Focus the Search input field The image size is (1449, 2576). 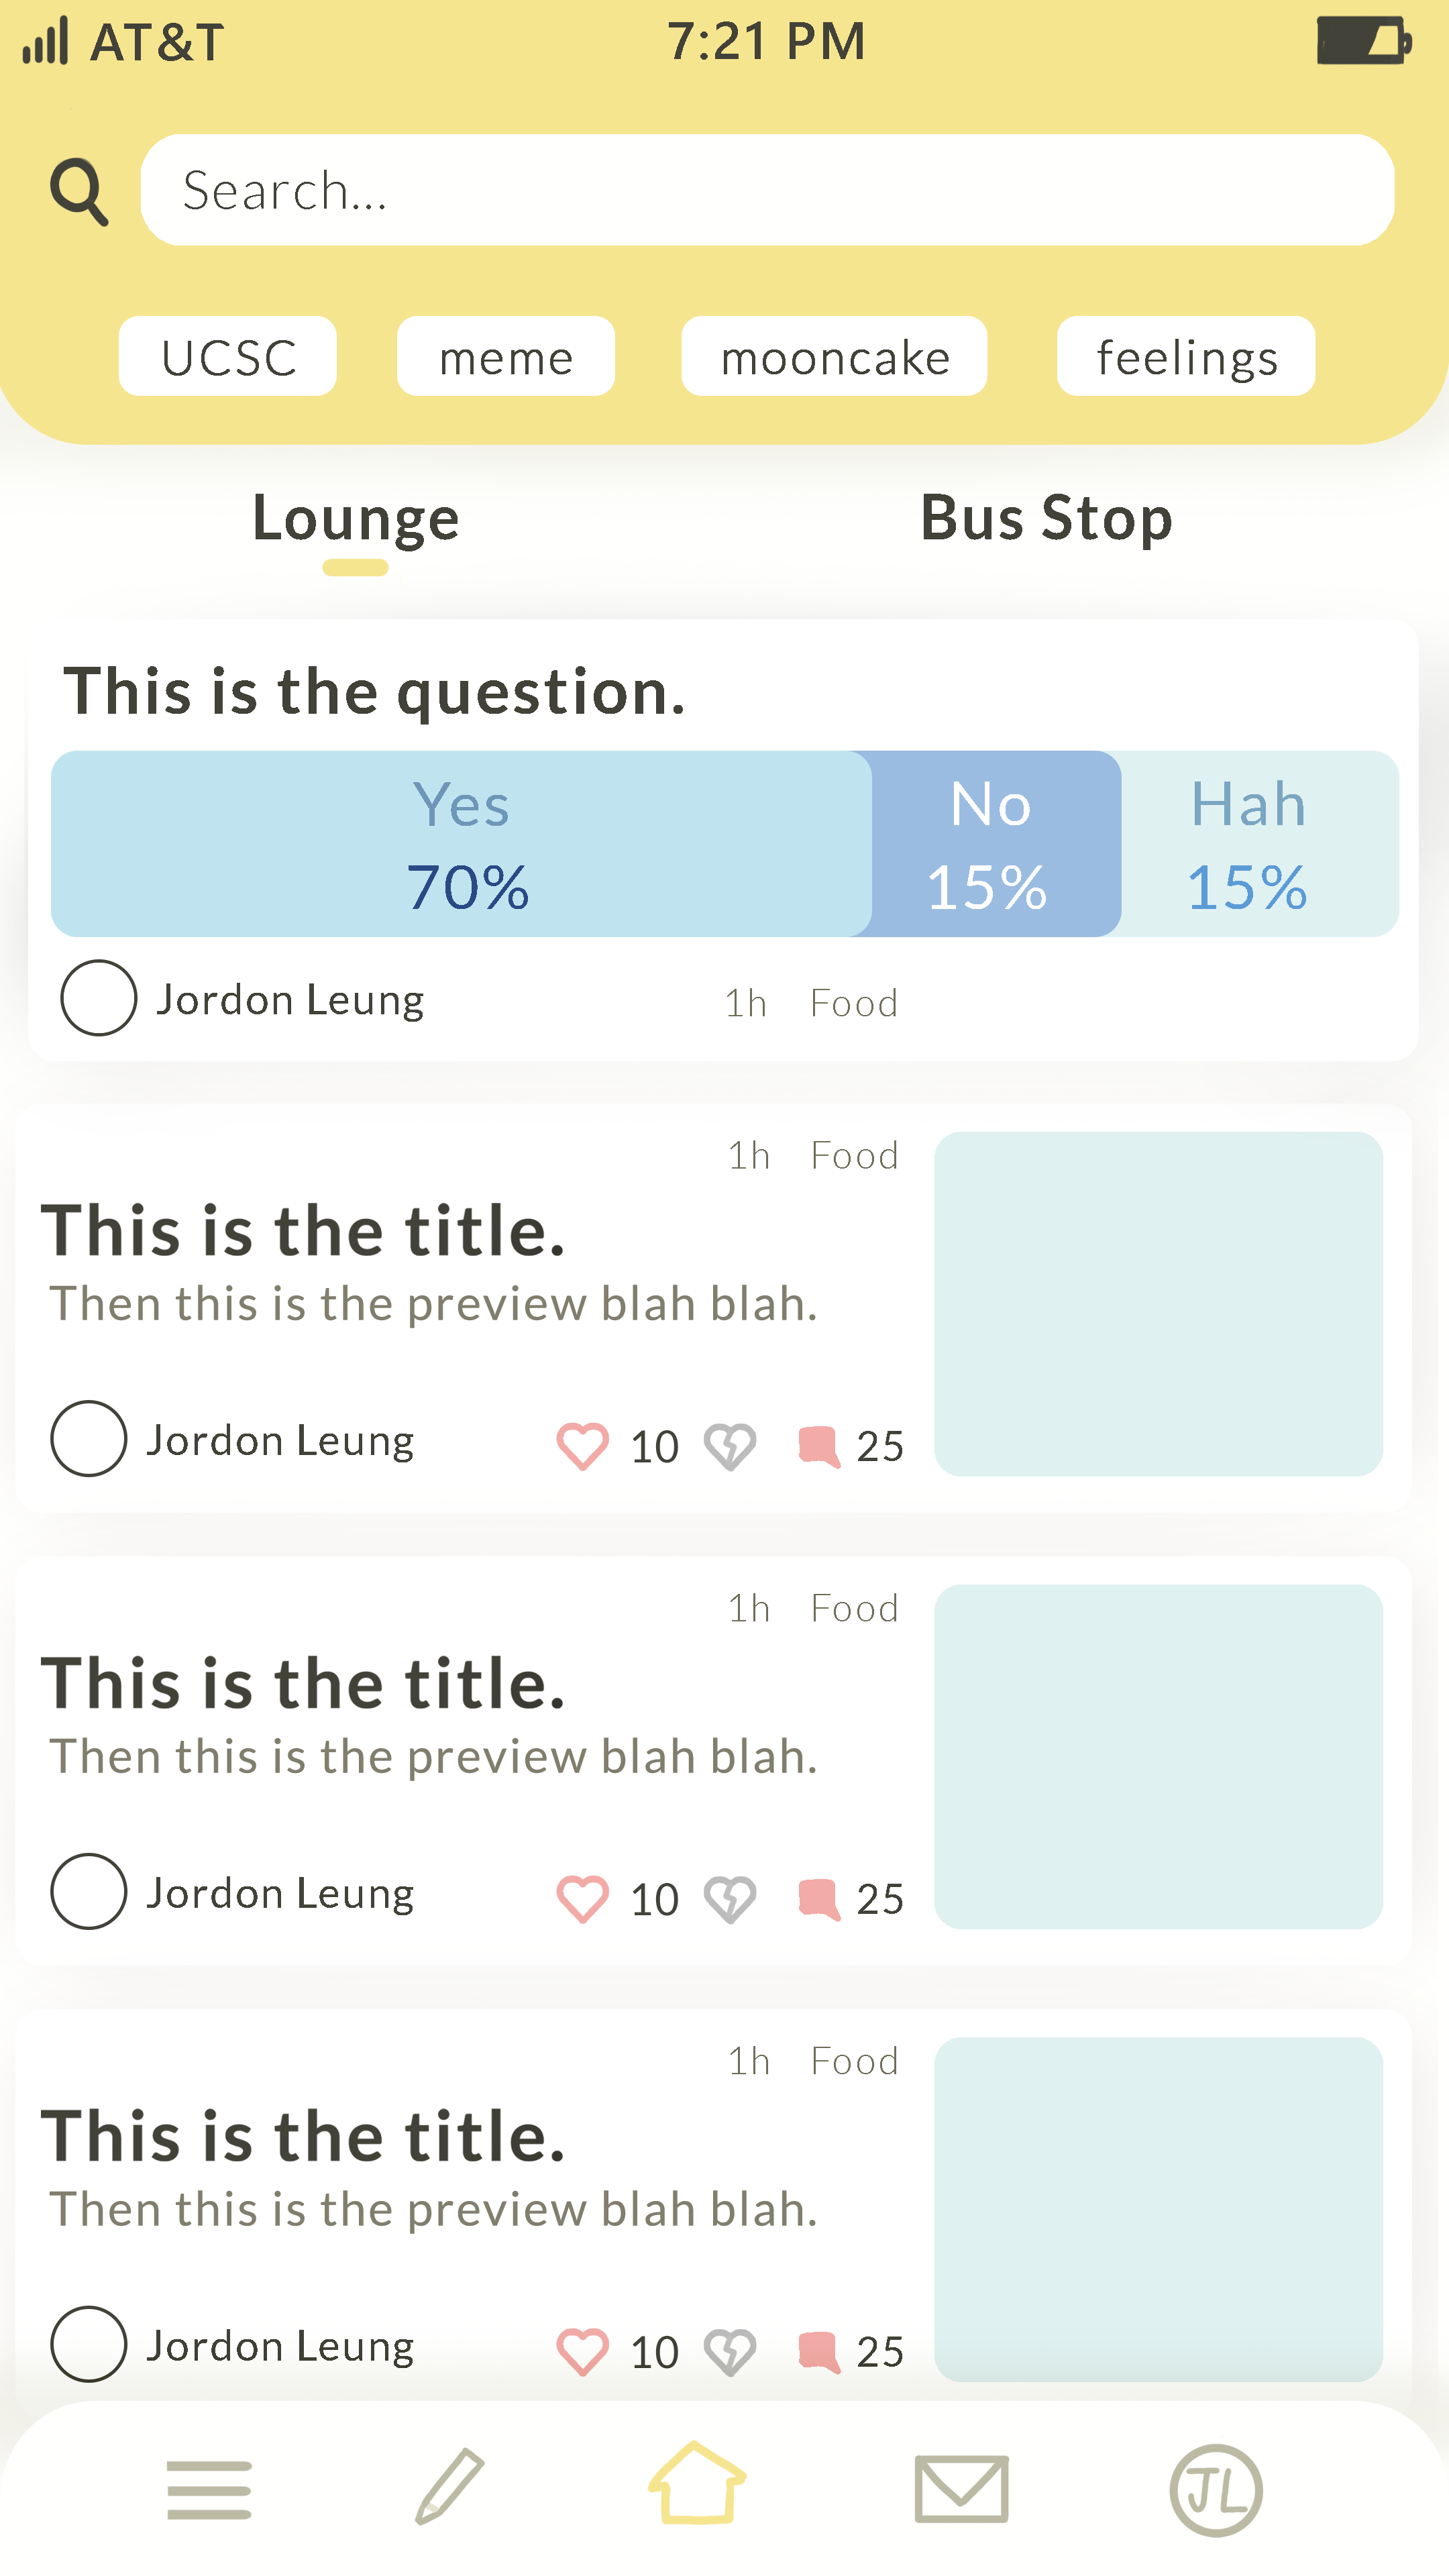coord(767,190)
